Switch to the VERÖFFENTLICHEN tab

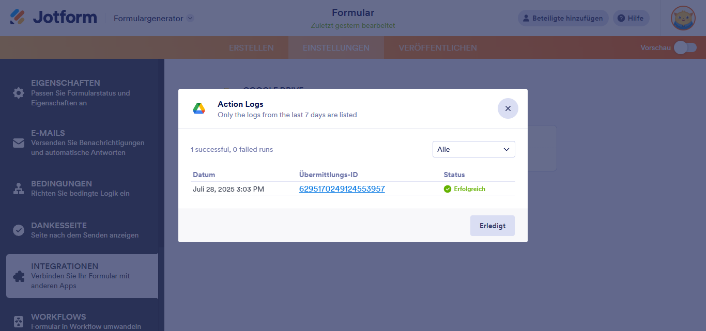pyautogui.click(x=438, y=48)
